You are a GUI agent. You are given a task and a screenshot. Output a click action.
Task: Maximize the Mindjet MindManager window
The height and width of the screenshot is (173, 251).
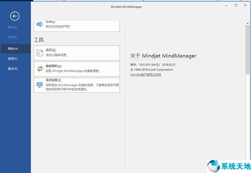[x=236, y=5]
